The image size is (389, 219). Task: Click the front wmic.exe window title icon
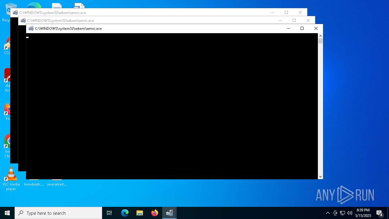(x=31, y=29)
